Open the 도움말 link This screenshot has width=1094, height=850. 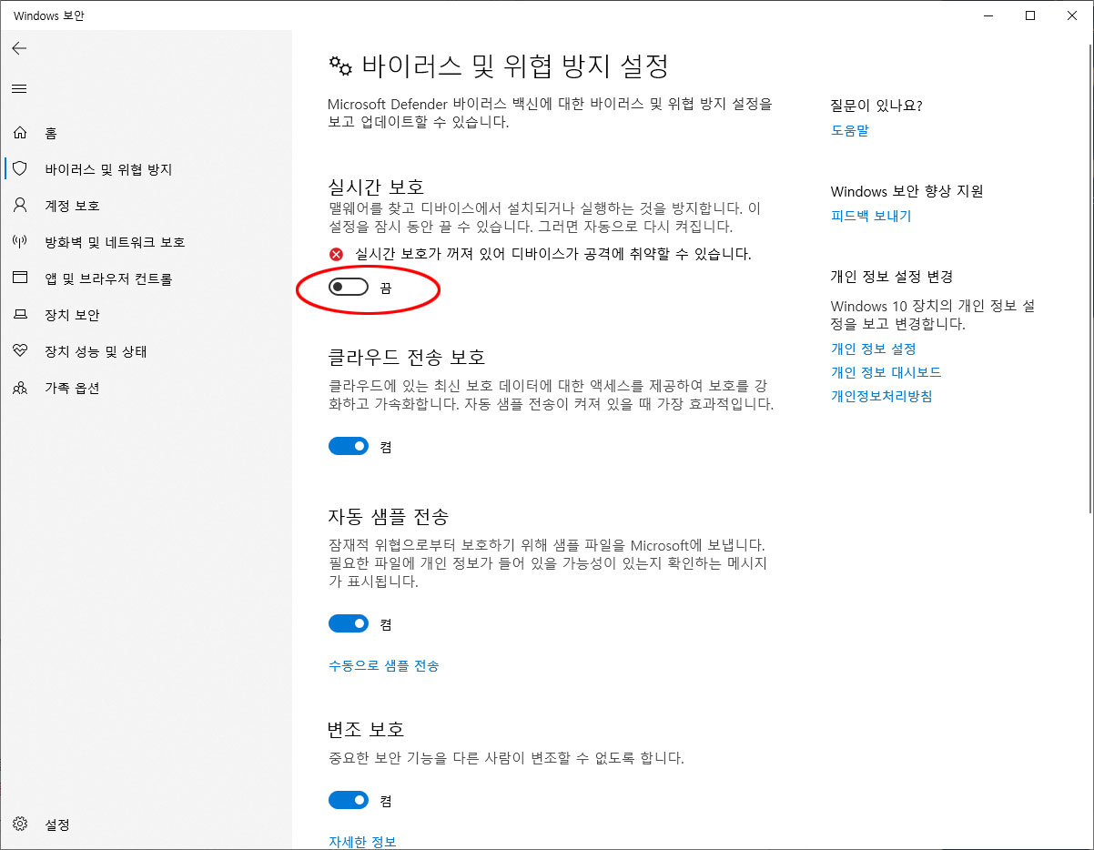[850, 130]
